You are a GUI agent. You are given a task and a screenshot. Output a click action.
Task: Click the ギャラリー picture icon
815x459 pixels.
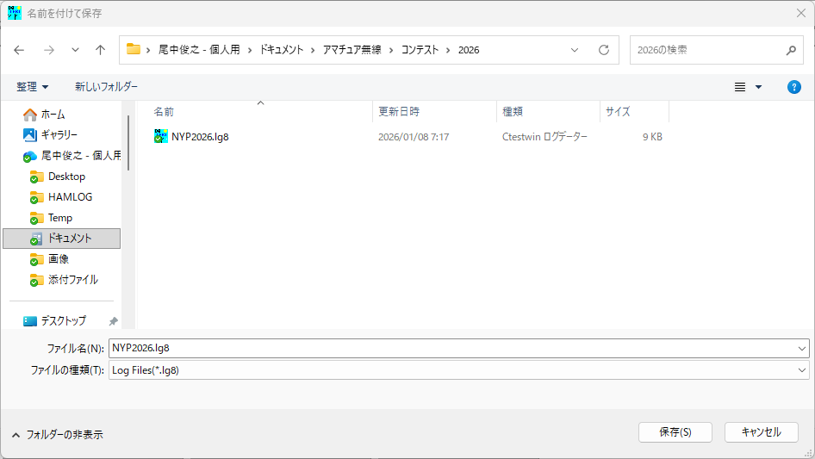[30, 135]
